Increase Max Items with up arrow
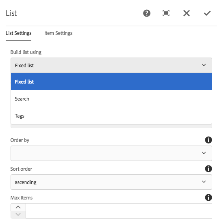This screenshot has width=222, height=223. 18,207
